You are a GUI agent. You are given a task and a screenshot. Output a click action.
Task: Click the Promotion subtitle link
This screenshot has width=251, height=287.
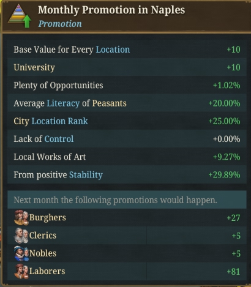(60, 24)
